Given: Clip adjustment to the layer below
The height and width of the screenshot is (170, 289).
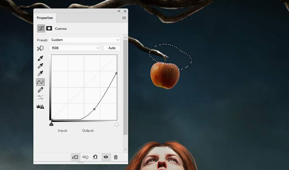Looking at the screenshot, I should coord(75,157).
